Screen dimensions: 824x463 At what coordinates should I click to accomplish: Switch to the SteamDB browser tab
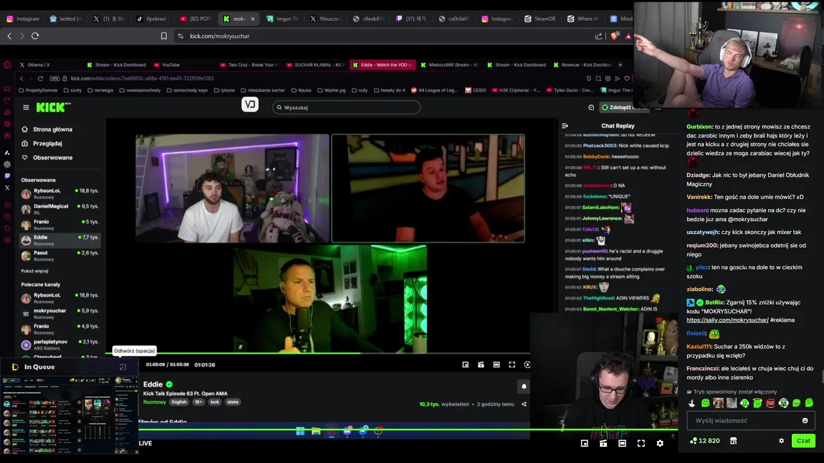[x=539, y=19]
